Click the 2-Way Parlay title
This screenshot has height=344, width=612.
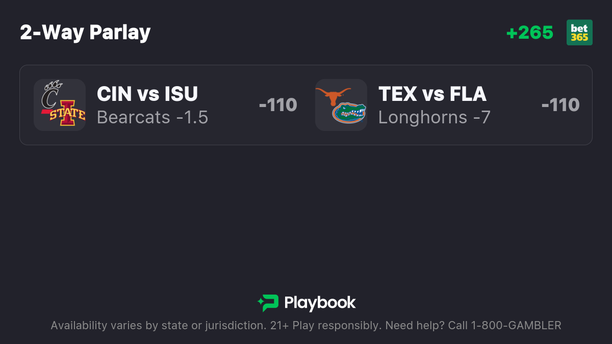tap(85, 33)
